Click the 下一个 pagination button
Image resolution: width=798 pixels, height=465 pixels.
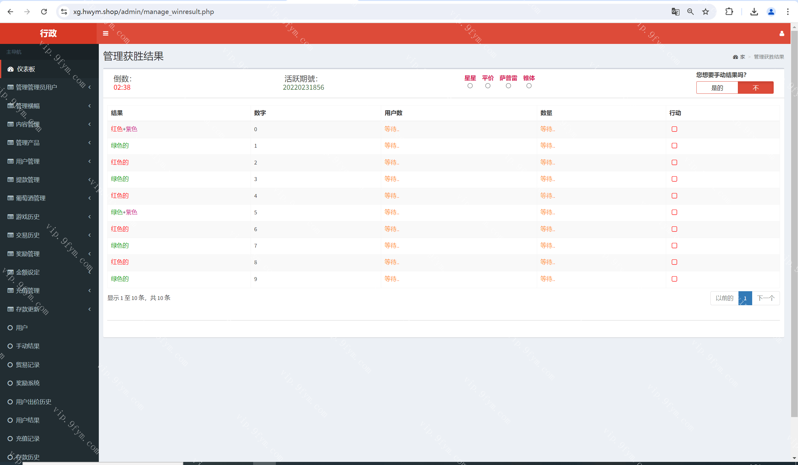tap(765, 298)
